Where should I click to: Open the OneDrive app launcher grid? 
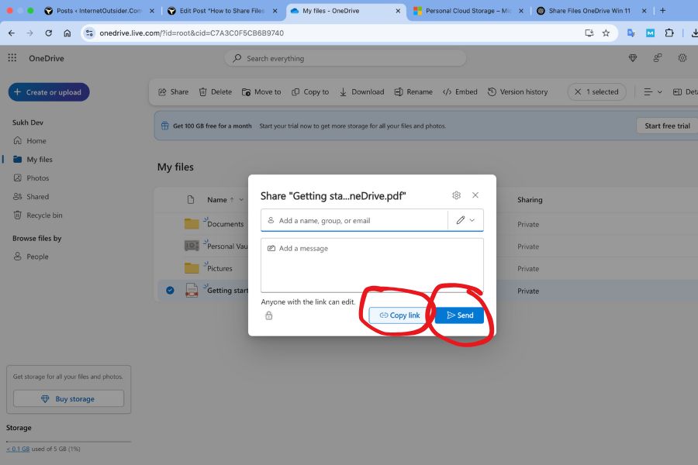(x=12, y=58)
